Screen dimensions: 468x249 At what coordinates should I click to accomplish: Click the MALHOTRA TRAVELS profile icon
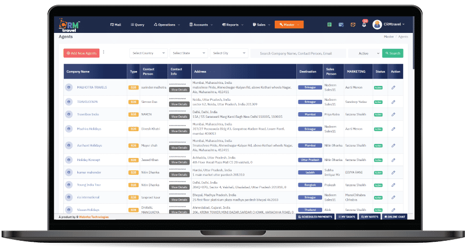(69, 87)
